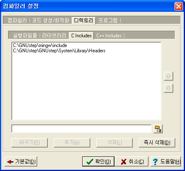Click the move-down arrow icon
Image resolution: width=185 pixels, height=171 pixels.
point(168,88)
